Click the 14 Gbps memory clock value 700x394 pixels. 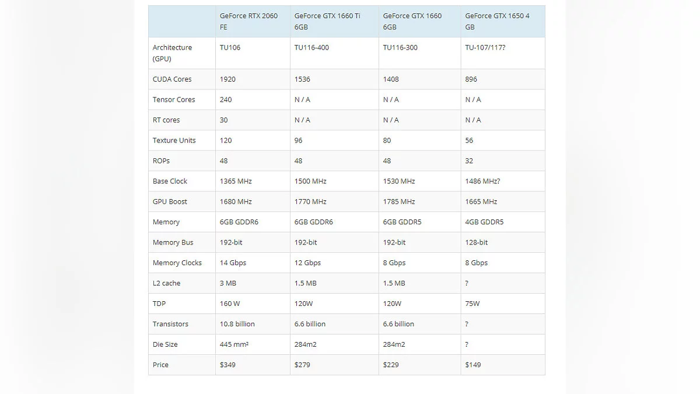(x=233, y=263)
